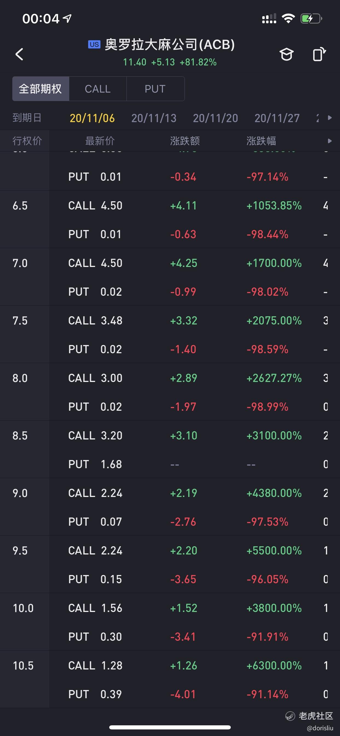This screenshot has height=736, width=340.
Task: Open the graduation cap tutorial icon
Action: click(286, 54)
